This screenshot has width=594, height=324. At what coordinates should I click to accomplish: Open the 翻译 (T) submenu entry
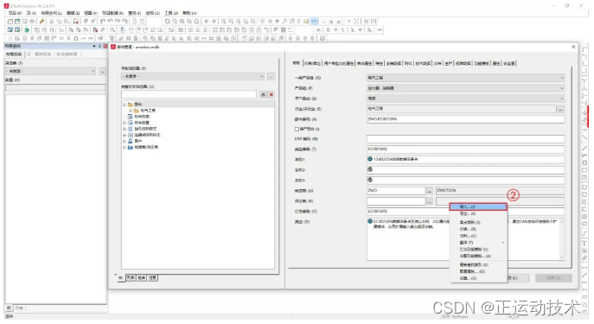click(478, 243)
